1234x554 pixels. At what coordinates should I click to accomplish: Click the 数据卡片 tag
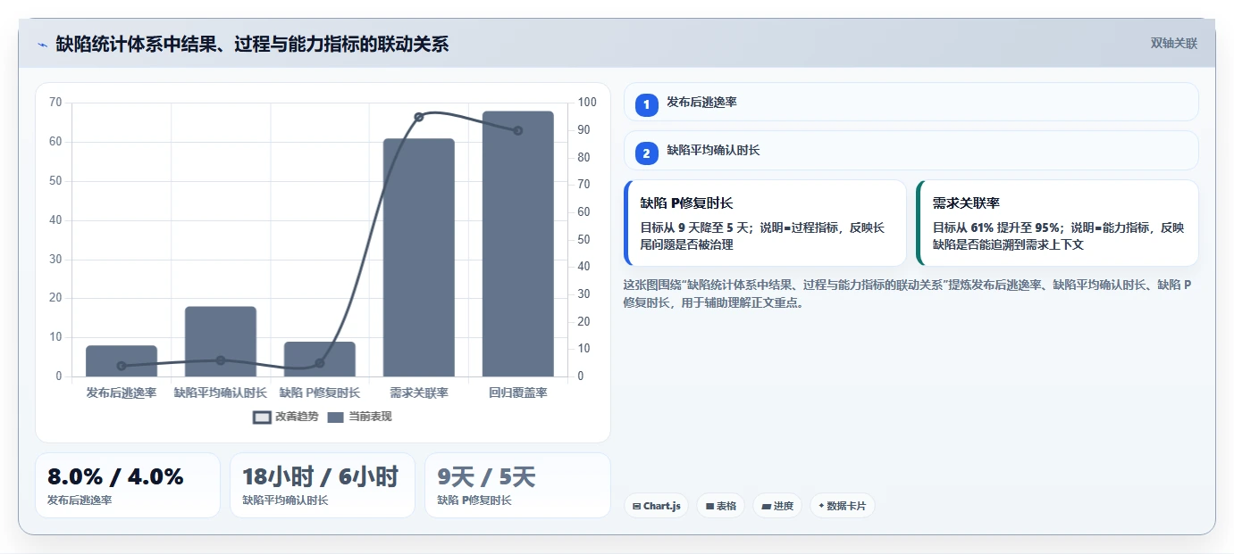(842, 506)
